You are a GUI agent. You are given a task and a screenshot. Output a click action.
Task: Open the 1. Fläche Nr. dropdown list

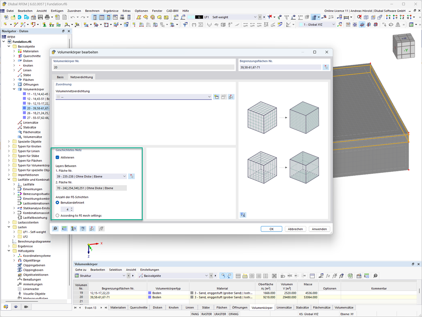pyautogui.click(x=124, y=176)
